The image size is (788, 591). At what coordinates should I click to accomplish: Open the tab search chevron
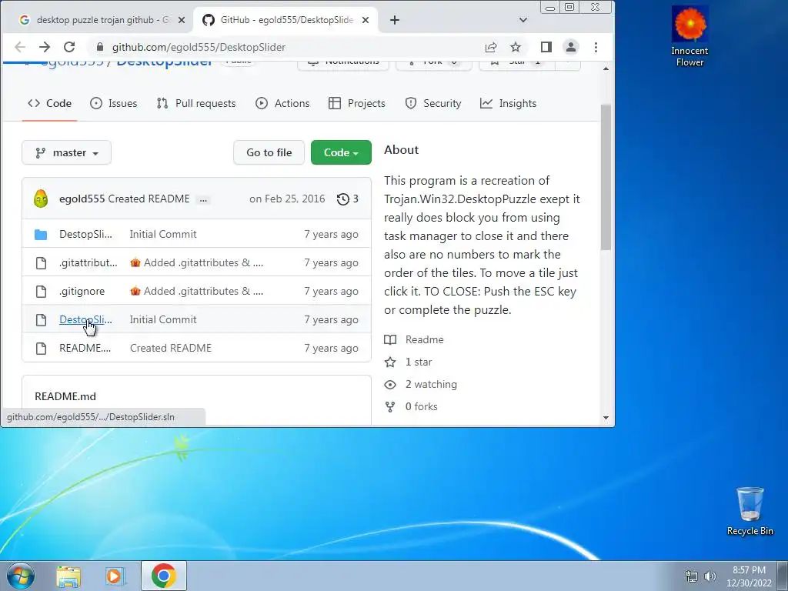(523, 20)
